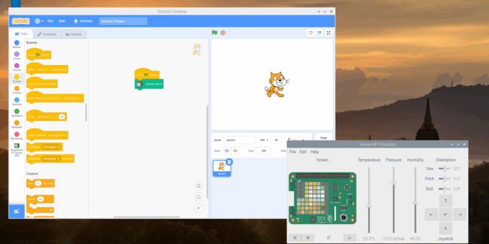
Task: Click the green flag to run project
Action: [215, 33]
